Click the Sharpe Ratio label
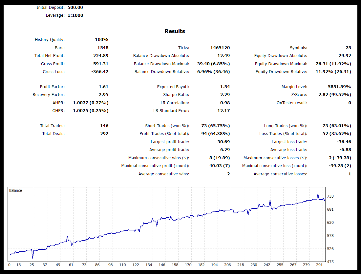The width and height of the screenshot is (361, 274). [x=176, y=95]
